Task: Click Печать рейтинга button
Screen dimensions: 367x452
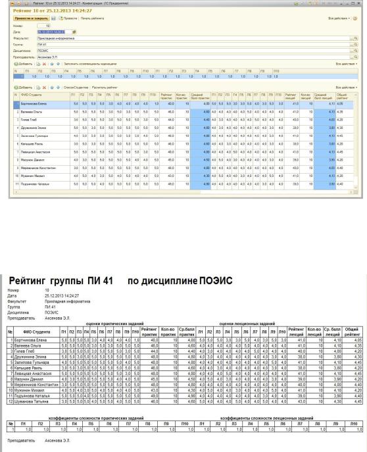Action: [x=92, y=18]
